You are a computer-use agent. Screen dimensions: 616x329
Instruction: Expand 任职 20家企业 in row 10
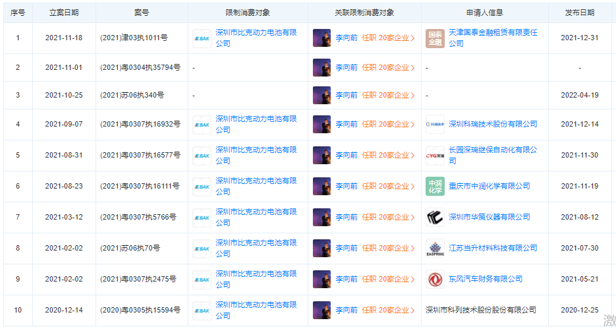[388, 311]
